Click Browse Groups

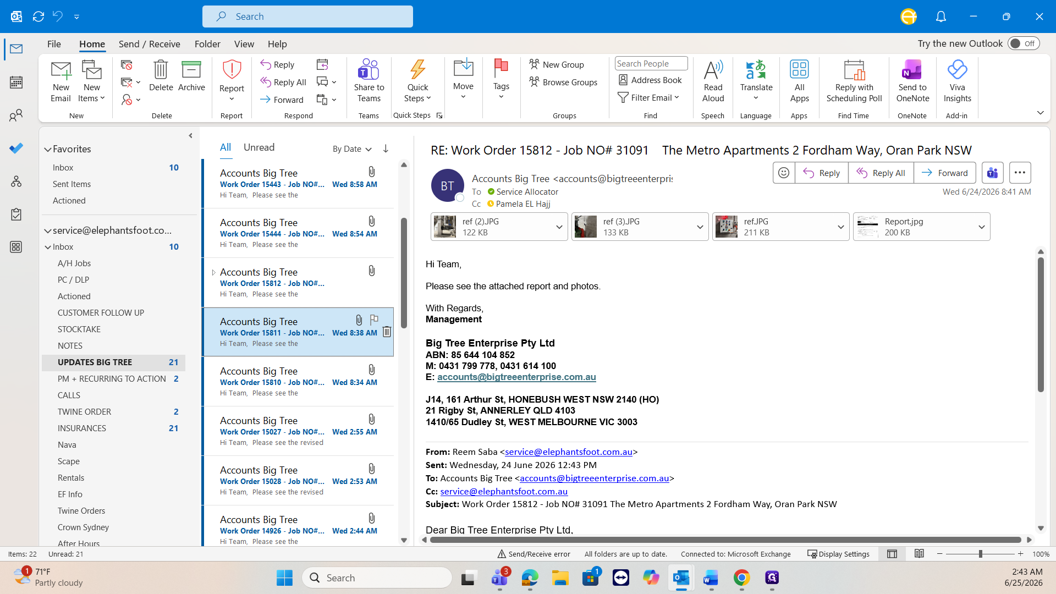click(x=563, y=82)
